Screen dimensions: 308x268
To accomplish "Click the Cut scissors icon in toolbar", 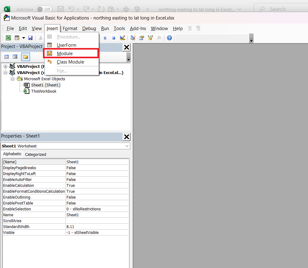I will click(41, 38).
